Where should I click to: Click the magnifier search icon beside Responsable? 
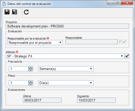(x=120, y=42)
